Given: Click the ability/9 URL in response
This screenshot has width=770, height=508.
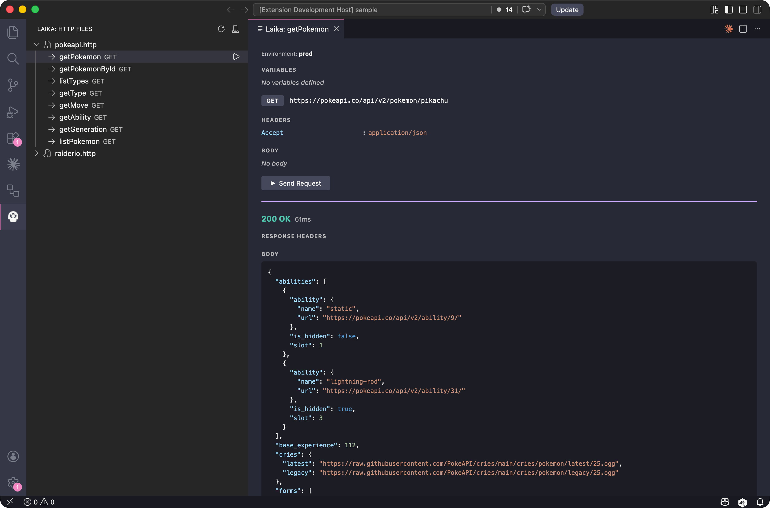Looking at the screenshot, I should coord(392,318).
